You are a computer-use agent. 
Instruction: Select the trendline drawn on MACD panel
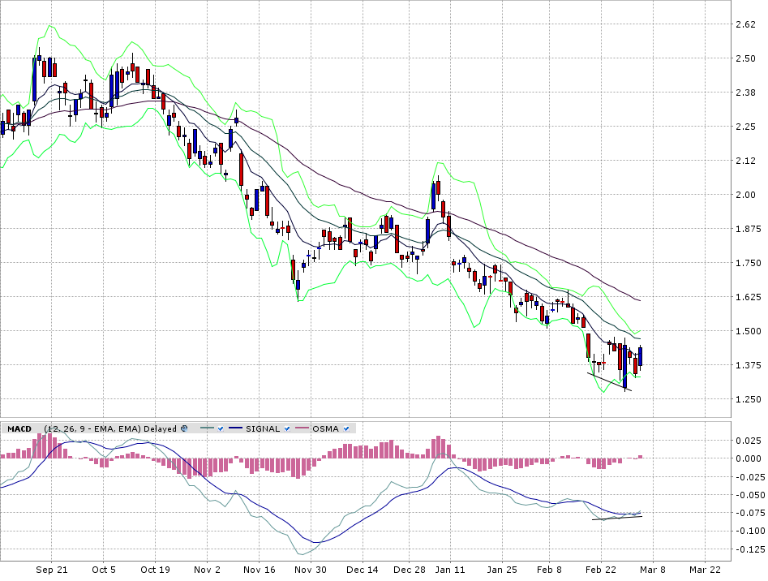(x=616, y=518)
